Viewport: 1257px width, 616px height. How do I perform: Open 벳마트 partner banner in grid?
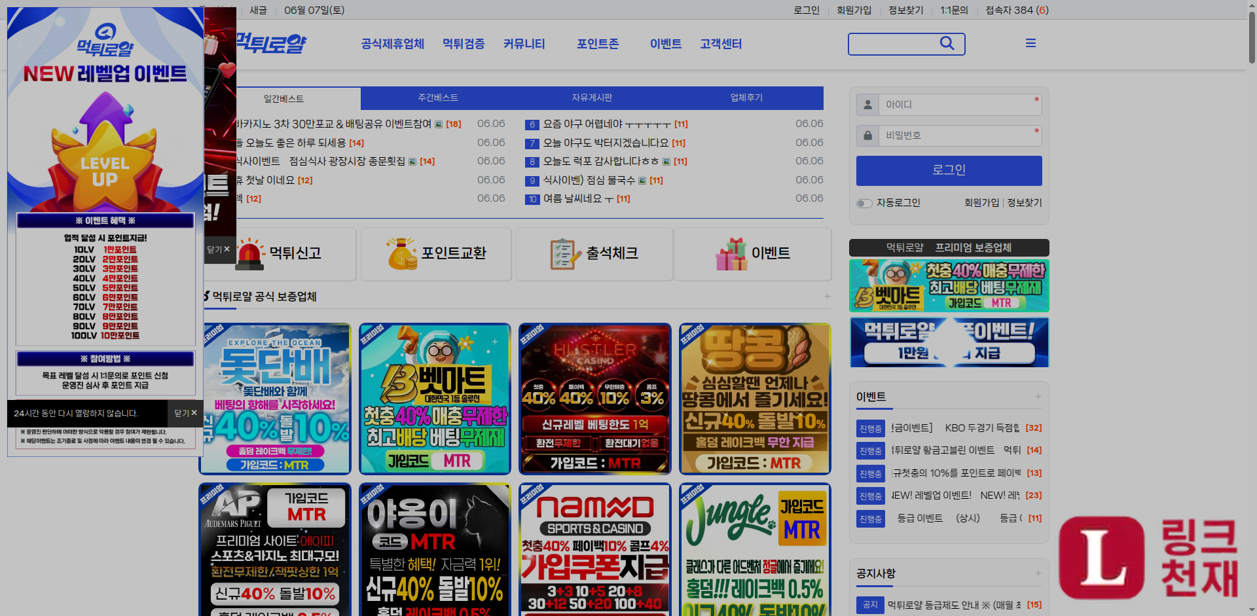(x=435, y=399)
